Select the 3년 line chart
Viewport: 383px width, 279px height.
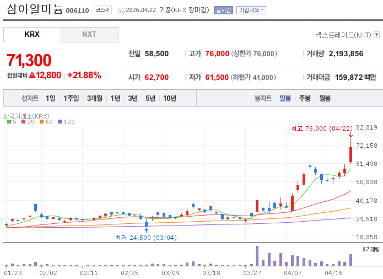[133, 98]
